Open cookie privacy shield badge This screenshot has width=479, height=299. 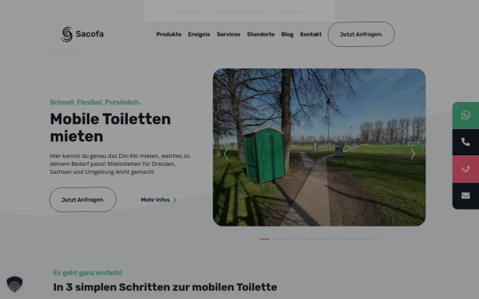(x=14, y=285)
